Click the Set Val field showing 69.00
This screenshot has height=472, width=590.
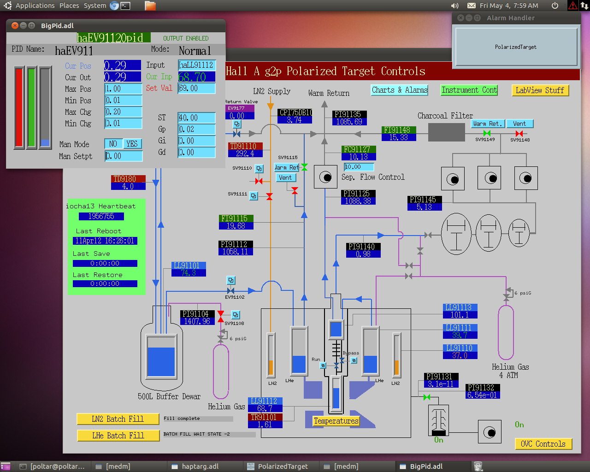[x=197, y=88]
